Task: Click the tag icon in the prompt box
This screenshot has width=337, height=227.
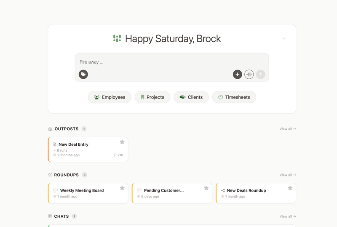Action: click(x=83, y=75)
